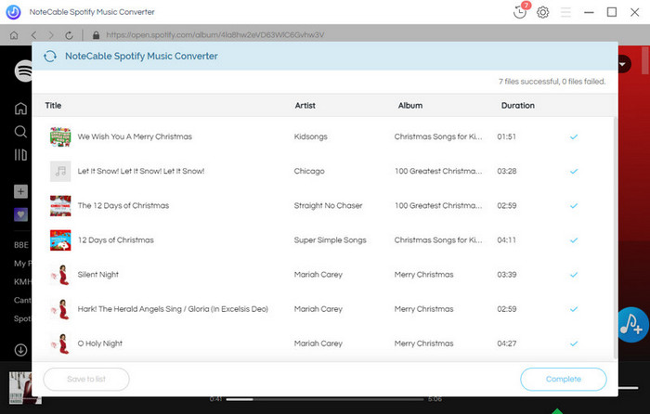Click checkmark for The 12 Days of Christmas
This screenshot has width=650, height=414.
(574, 205)
